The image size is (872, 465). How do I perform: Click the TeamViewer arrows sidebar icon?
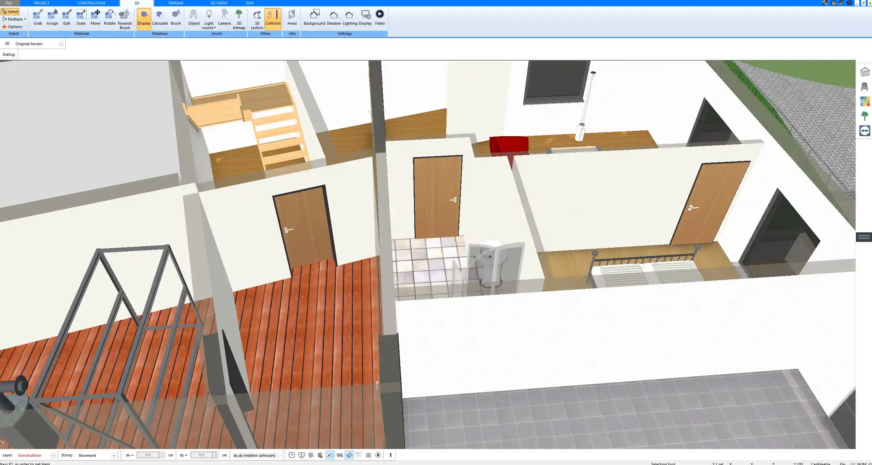pyautogui.click(x=865, y=131)
